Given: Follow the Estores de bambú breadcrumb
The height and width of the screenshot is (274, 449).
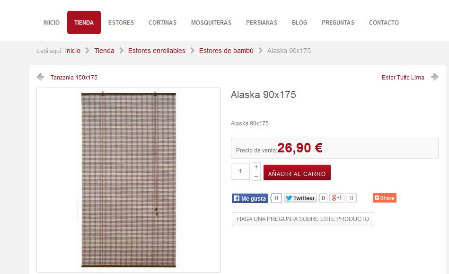Looking at the screenshot, I should click(226, 51).
